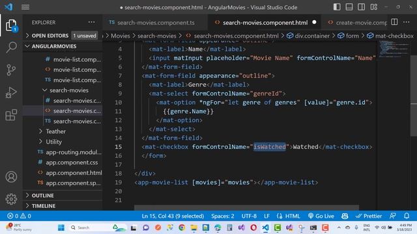Open File Explorer from the taskbar
The height and width of the screenshot is (234, 417).
pyautogui.click(x=194, y=227)
